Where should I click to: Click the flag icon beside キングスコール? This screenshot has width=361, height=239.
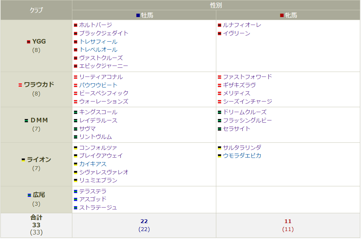(75, 112)
